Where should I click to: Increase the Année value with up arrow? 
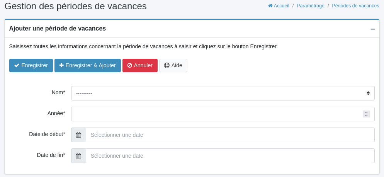click(x=366, y=112)
